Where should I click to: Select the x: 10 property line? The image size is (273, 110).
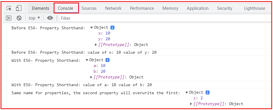coord(104,33)
